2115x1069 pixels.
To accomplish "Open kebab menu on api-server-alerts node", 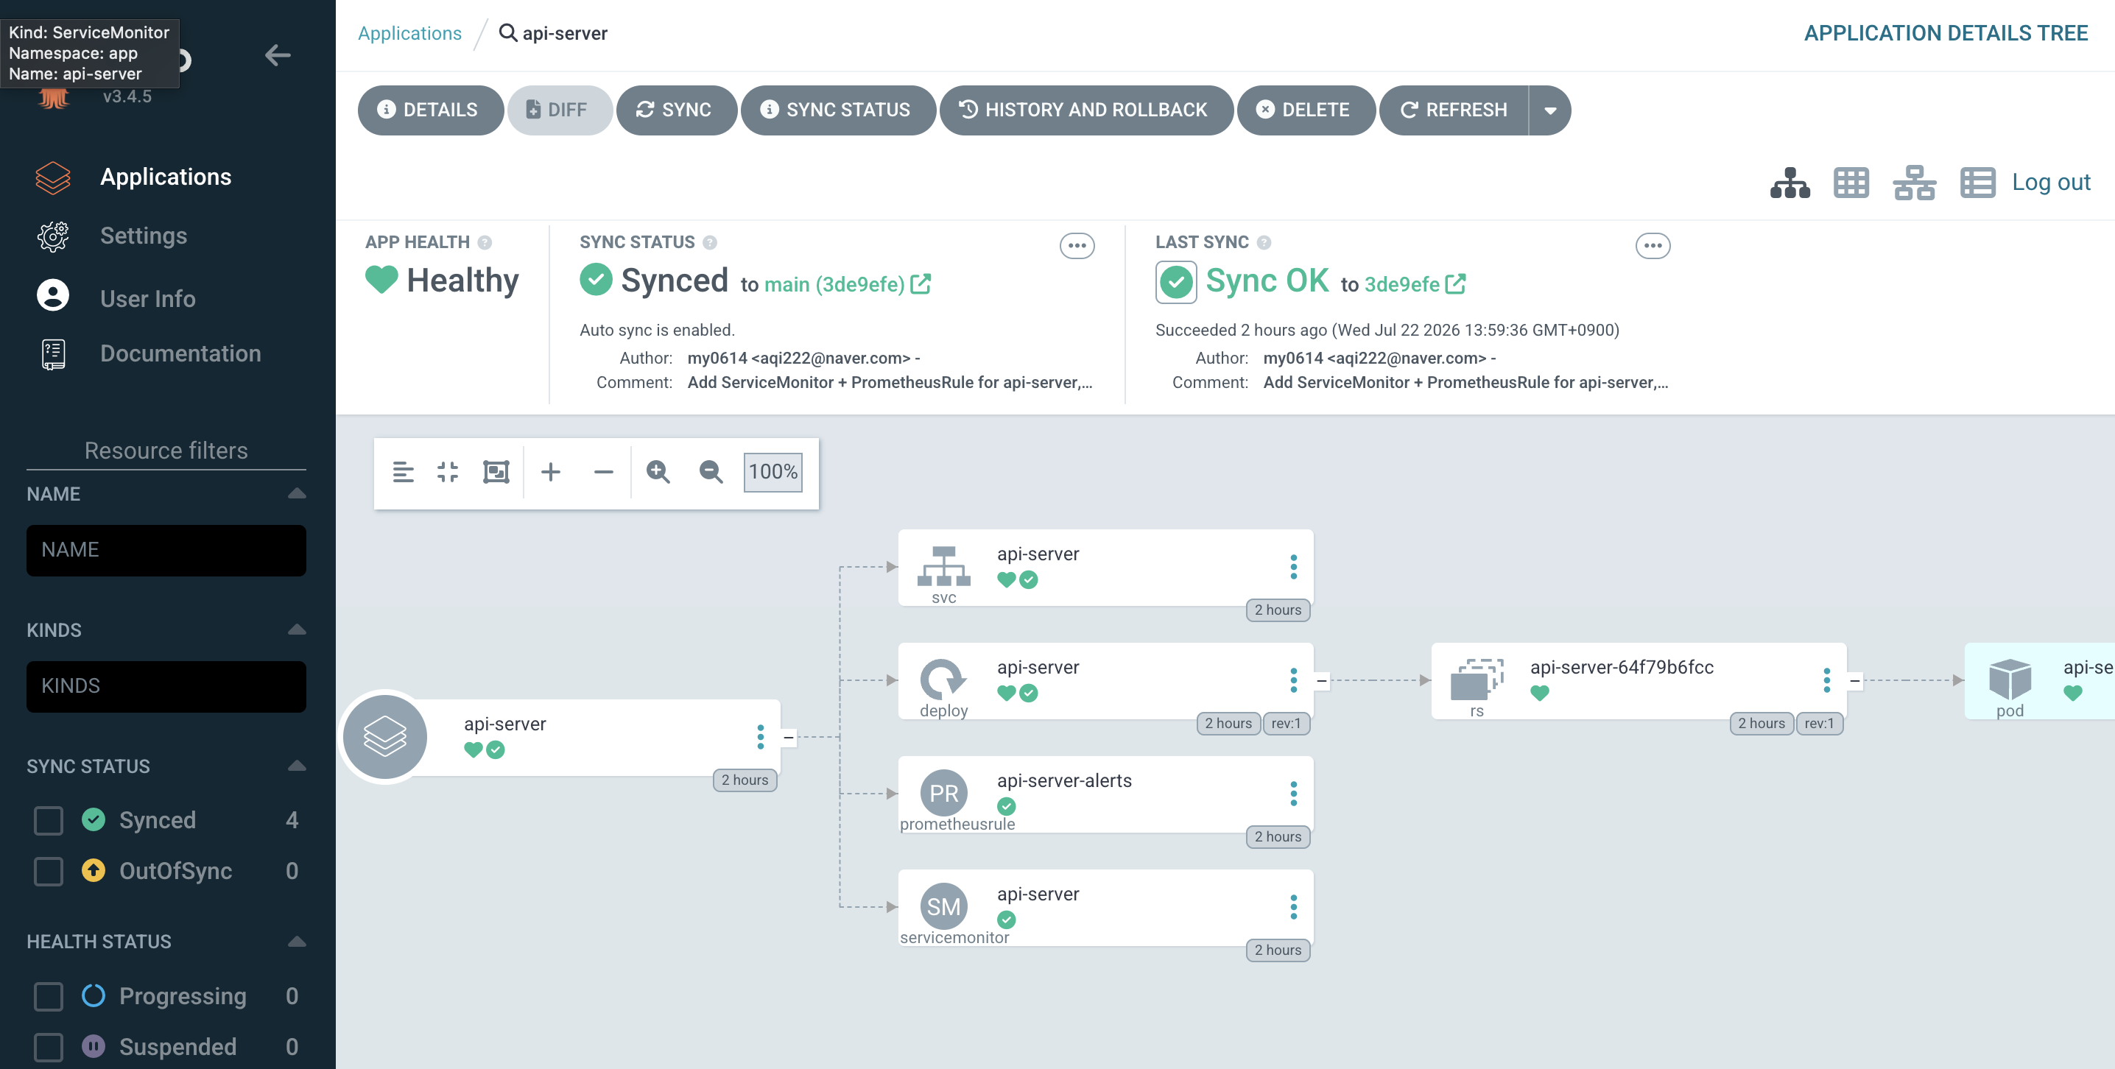I will [x=1293, y=793].
